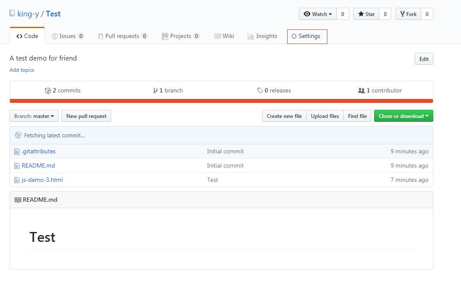Click '7 minutes ago' timestamp
This screenshot has height=289, width=461.
tap(409, 180)
